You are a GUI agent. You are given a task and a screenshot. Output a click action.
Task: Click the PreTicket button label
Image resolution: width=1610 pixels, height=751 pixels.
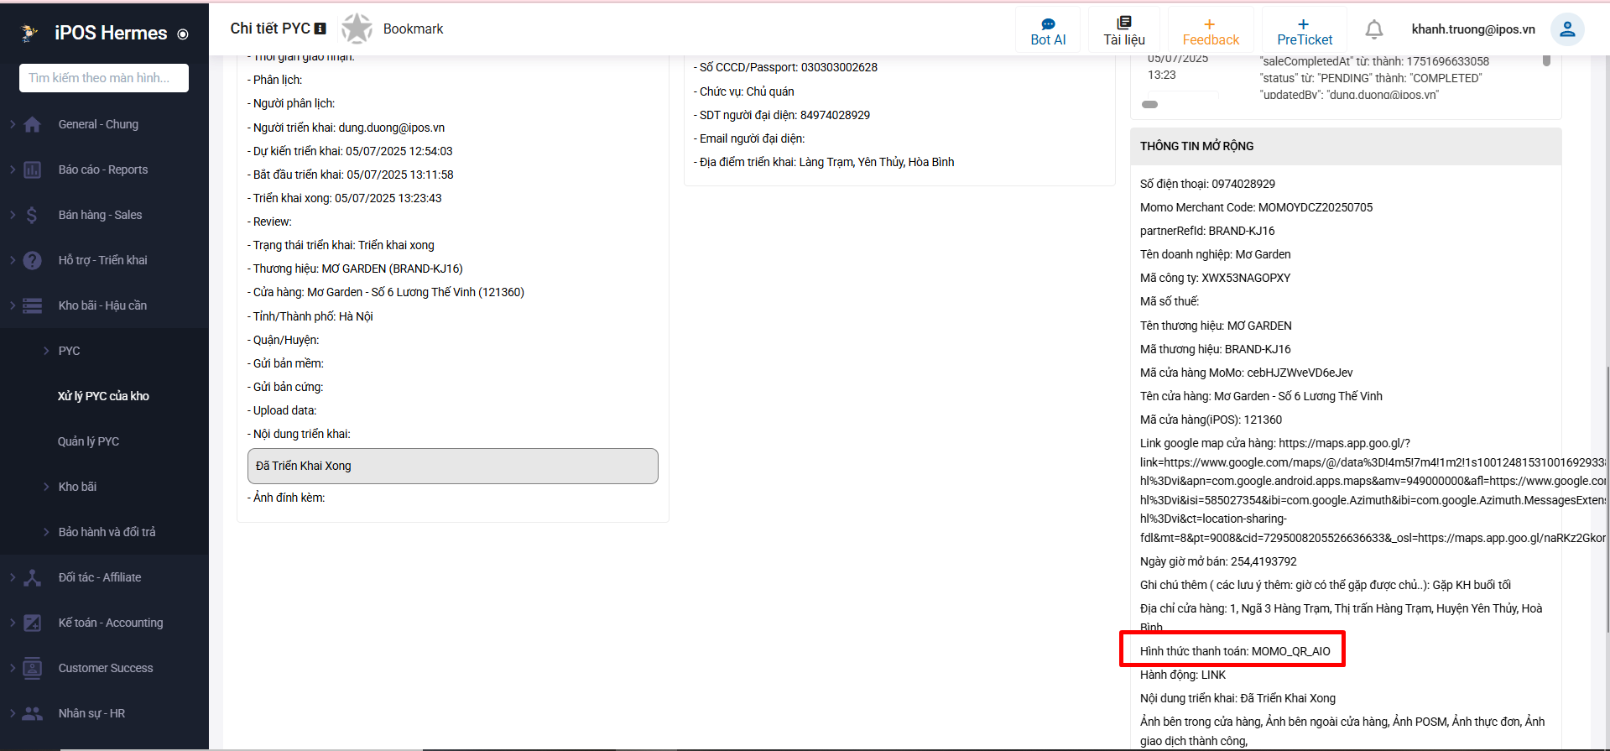(1305, 40)
